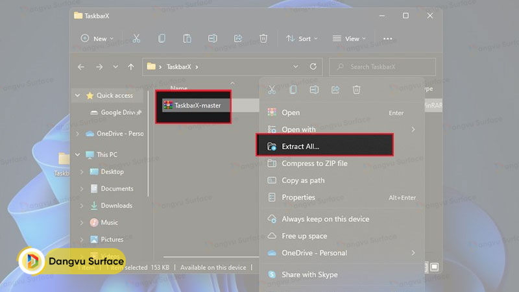Click the Copy icon in the toolbar
This screenshot has width=519, height=292.
(162, 39)
